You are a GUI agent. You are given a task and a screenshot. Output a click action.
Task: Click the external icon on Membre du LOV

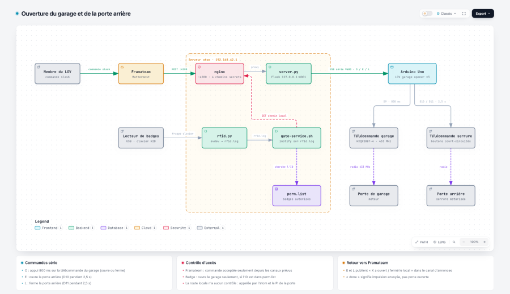39,67
